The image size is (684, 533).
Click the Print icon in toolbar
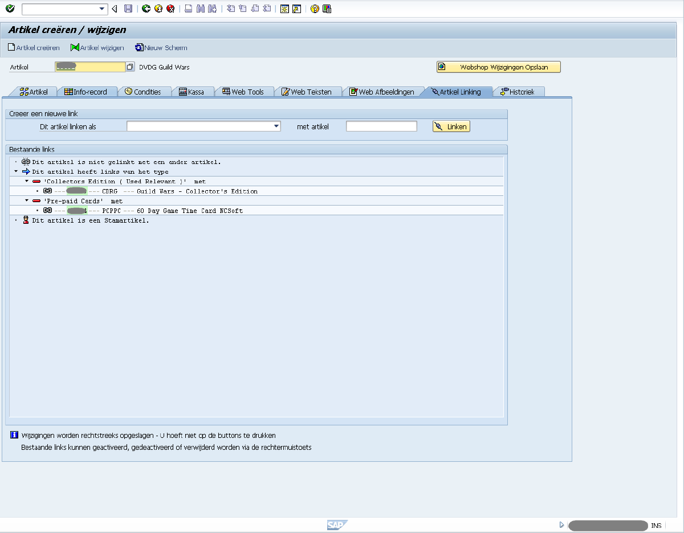pyautogui.click(x=188, y=9)
